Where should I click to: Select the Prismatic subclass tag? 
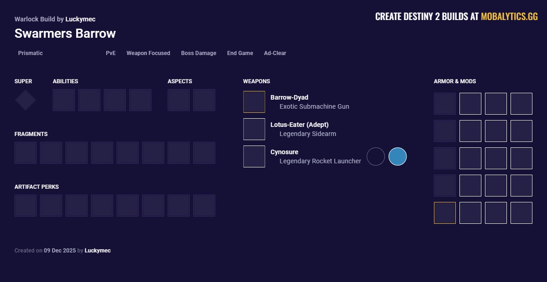(x=31, y=53)
